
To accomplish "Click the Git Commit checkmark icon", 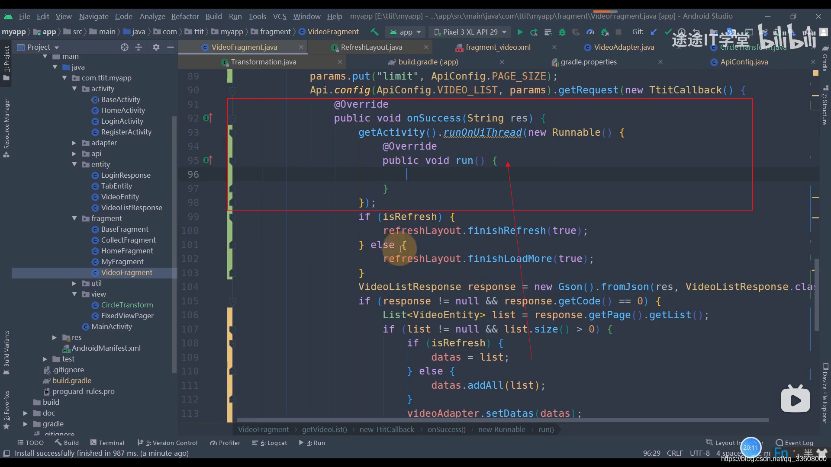I will pos(668,32).
